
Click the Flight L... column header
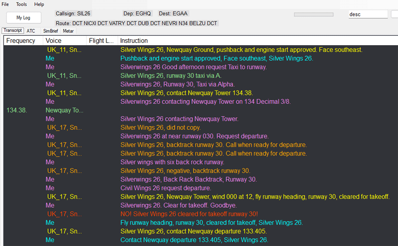101,41
